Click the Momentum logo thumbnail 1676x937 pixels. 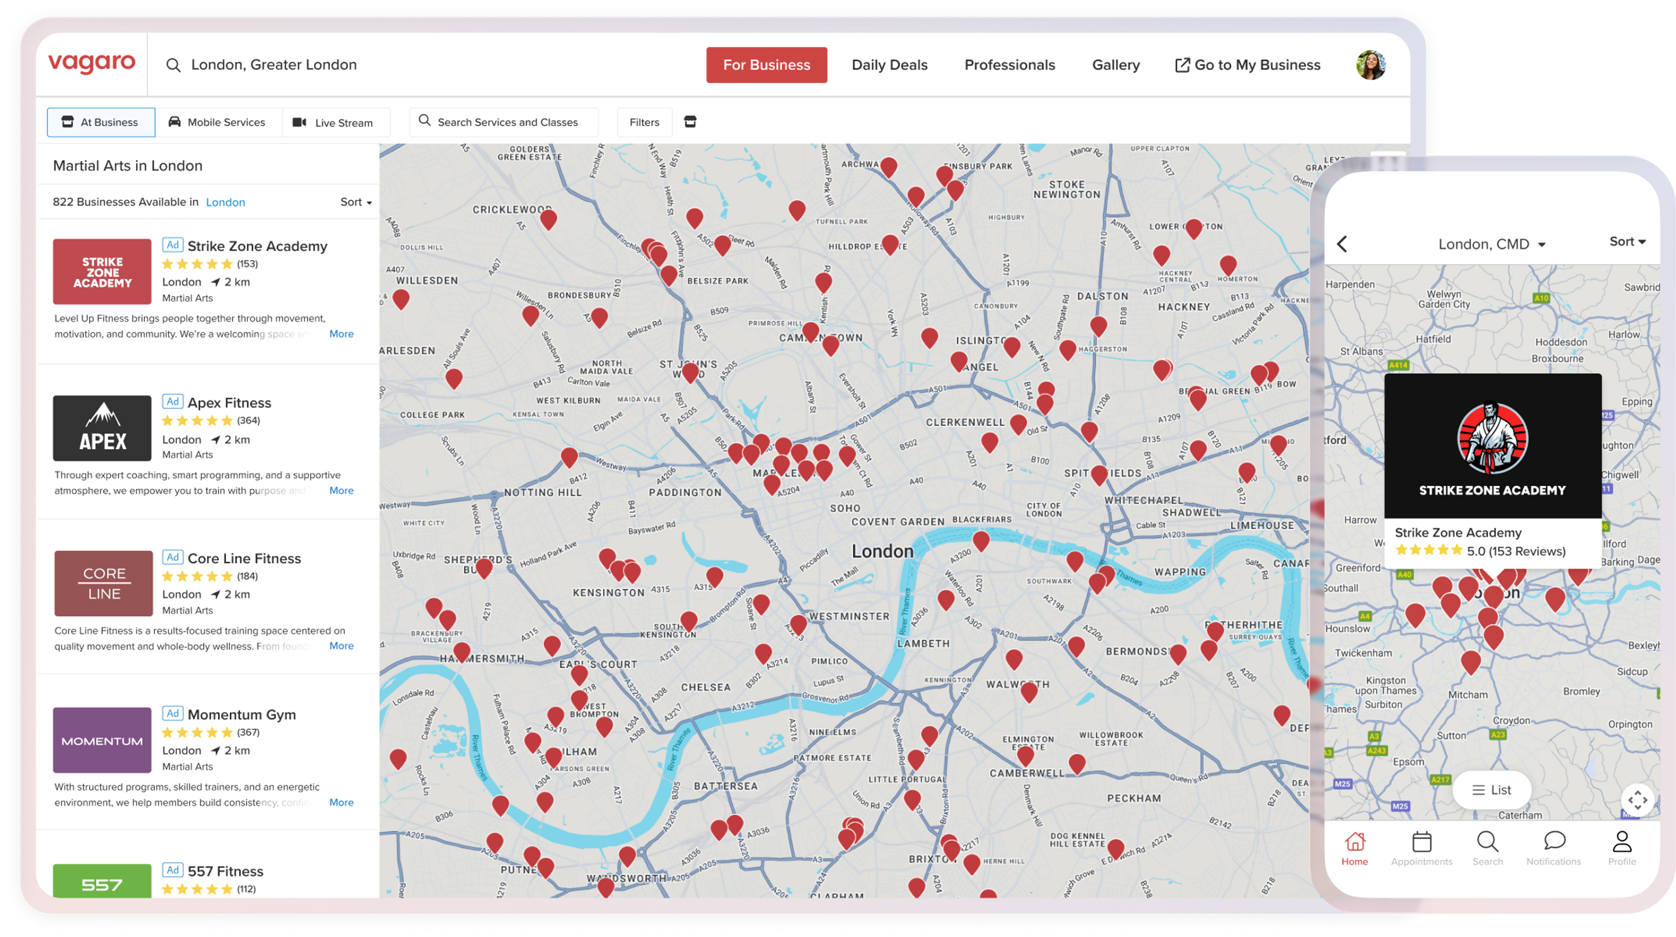coord(102,740)
